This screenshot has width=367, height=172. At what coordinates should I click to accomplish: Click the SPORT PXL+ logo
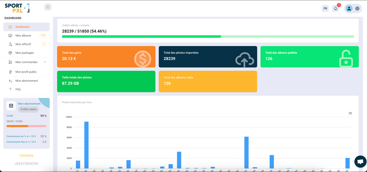[x=17, y=8]
